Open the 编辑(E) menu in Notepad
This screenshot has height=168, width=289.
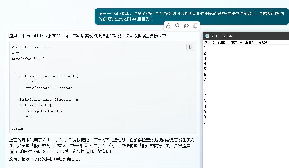(222, 42)
